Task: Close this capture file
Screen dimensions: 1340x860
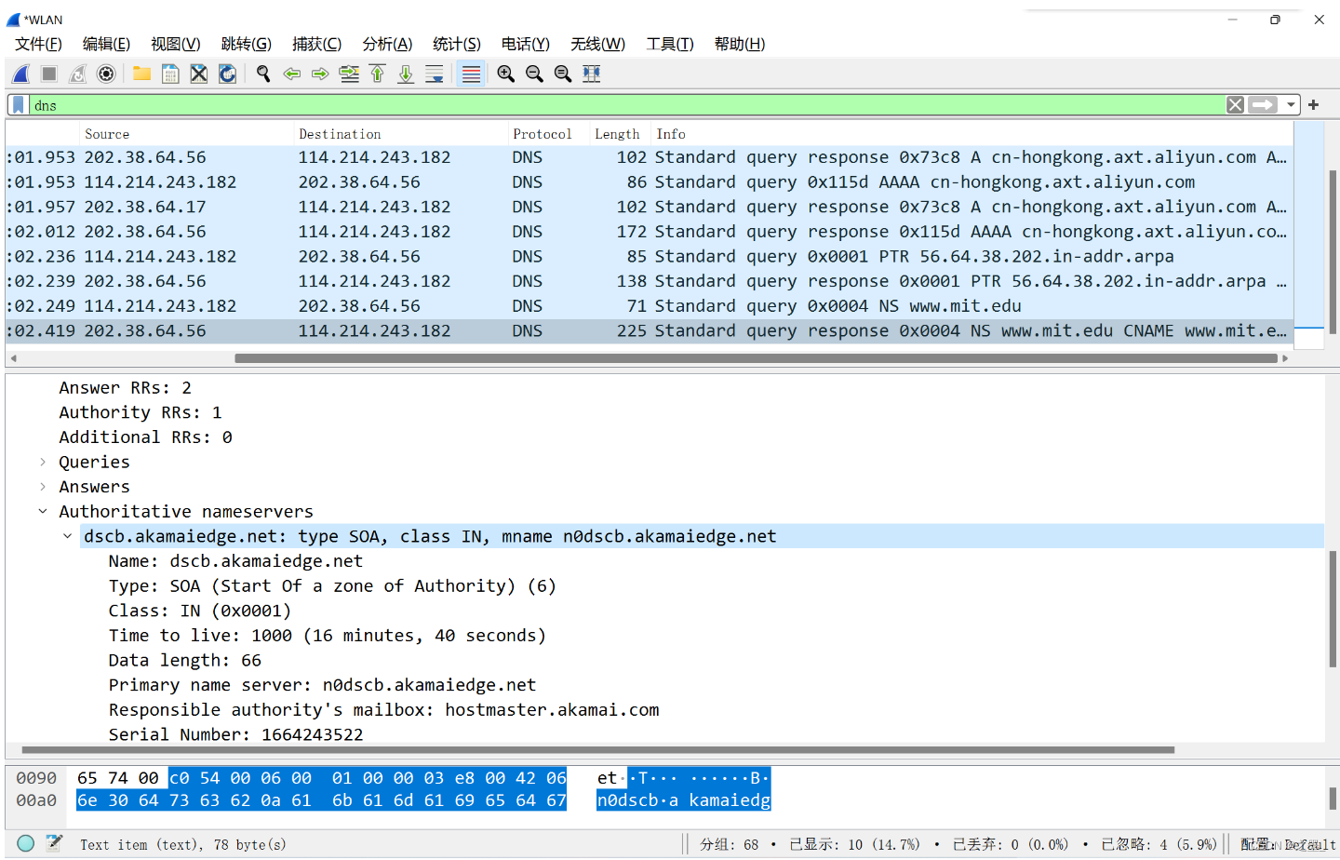Action: tap(199, 74)
